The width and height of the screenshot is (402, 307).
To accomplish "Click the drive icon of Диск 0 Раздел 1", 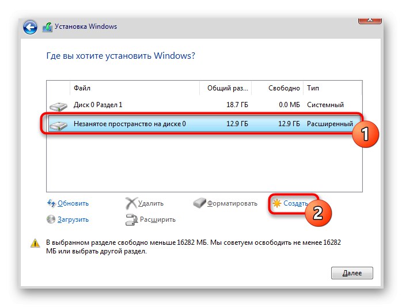I will [58, 106].
